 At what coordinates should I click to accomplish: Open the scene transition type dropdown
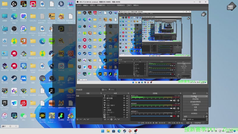click(x=194, y=116)
